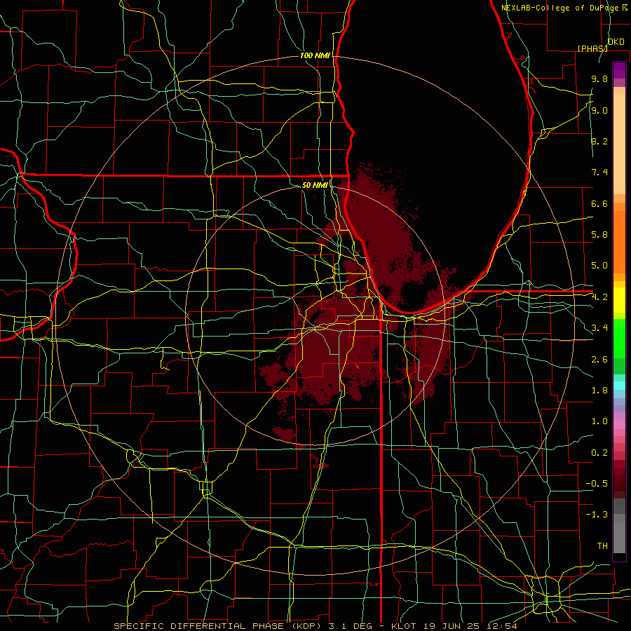
Task: Click the 1.8 scale value
Action: pos(599,391)
